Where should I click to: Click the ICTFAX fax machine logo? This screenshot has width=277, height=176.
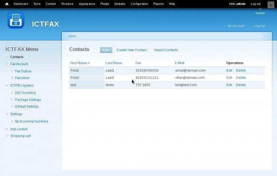(x=16, y=20)
